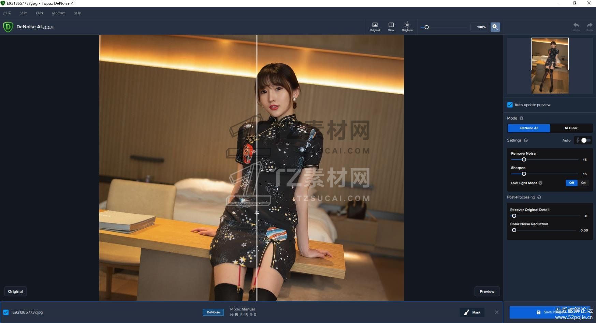Click the Sharpen slider handle
The width and height of the screenshot is (596, 323).
pos(524,174)
